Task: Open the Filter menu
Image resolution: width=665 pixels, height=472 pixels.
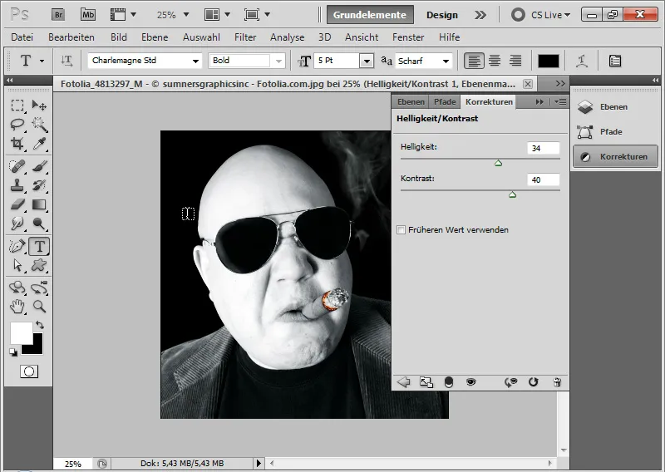Action: pos(245,37)
